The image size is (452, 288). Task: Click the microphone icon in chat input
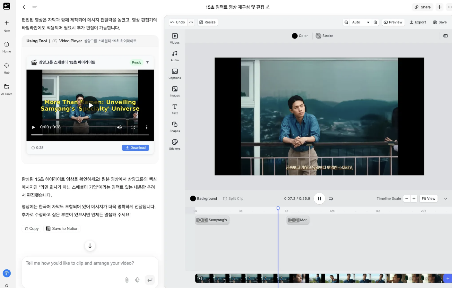137,280
